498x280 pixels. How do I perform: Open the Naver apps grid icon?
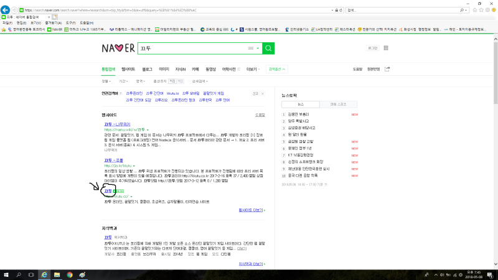(386, 48)
